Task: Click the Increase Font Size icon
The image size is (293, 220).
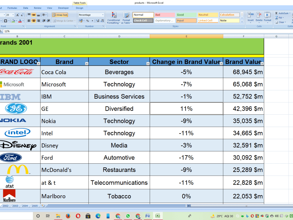Action: pyautogui.click(x=17, y=15)
